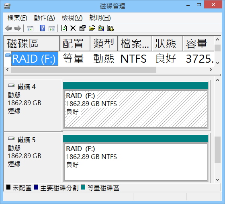
Task: Click the Open folder toolbar icon
Action: [92, 28]
